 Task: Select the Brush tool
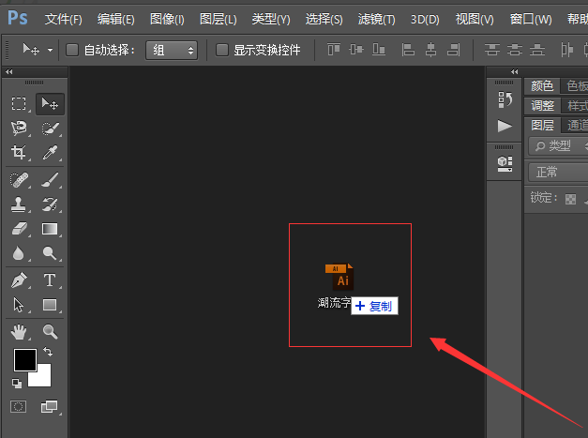(x=50, y=178)
